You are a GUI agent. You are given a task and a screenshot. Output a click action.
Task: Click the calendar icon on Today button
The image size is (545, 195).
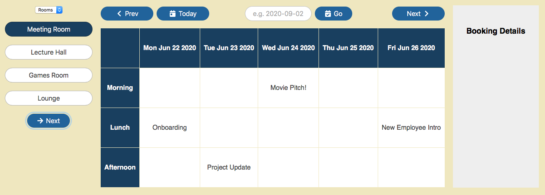173,14
